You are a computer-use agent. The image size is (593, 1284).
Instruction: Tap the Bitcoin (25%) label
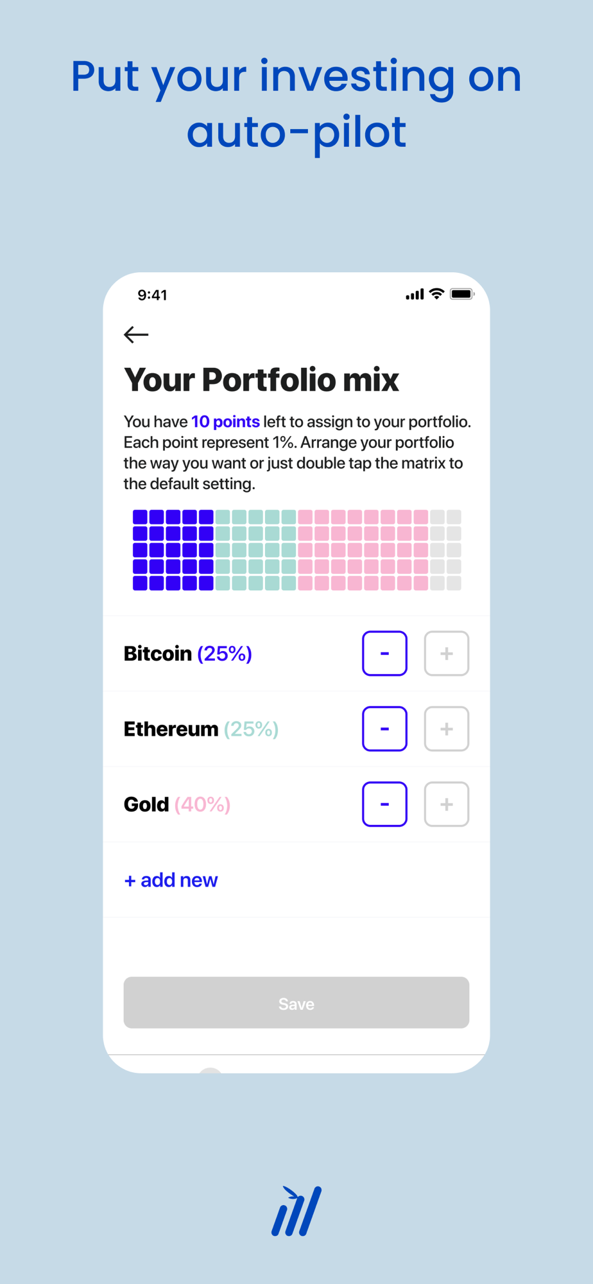pyautogui.click(x=187, y=654)
